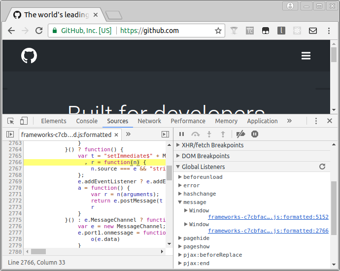
Task: Select the browser tab titled The world's leading
Action: pos(56,15)
